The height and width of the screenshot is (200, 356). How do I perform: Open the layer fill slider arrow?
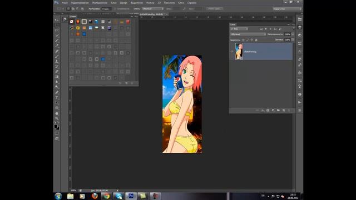[x=293, y=39]
